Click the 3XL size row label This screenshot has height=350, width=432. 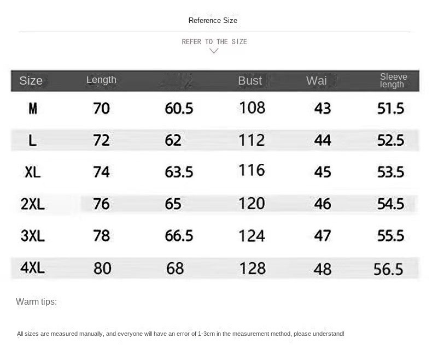click(x=33, y=236)
